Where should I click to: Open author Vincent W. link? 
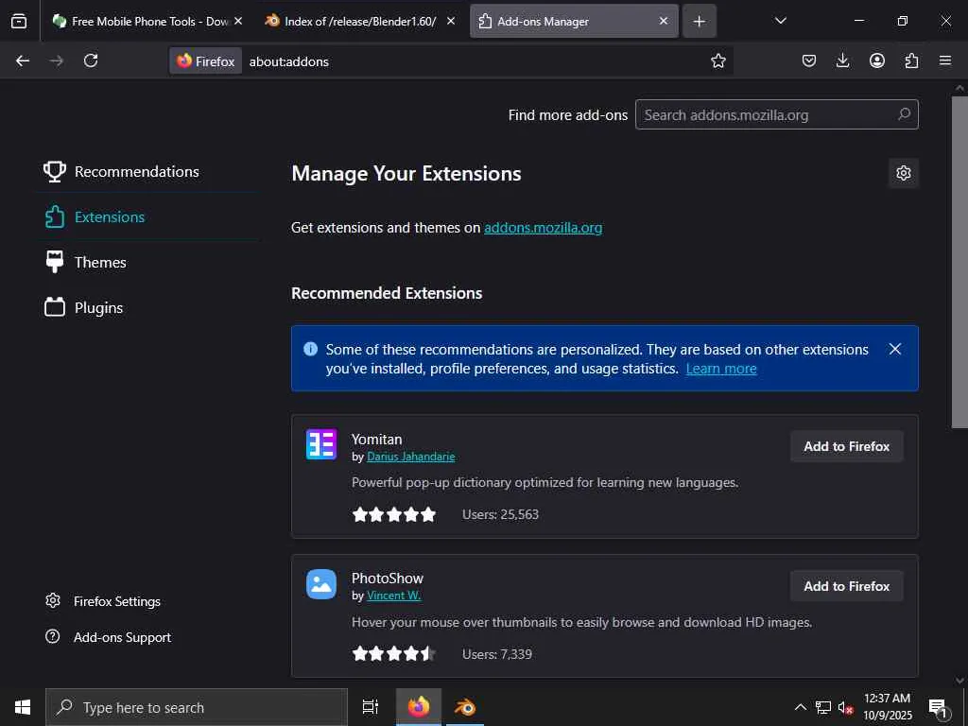click(394, 596)
